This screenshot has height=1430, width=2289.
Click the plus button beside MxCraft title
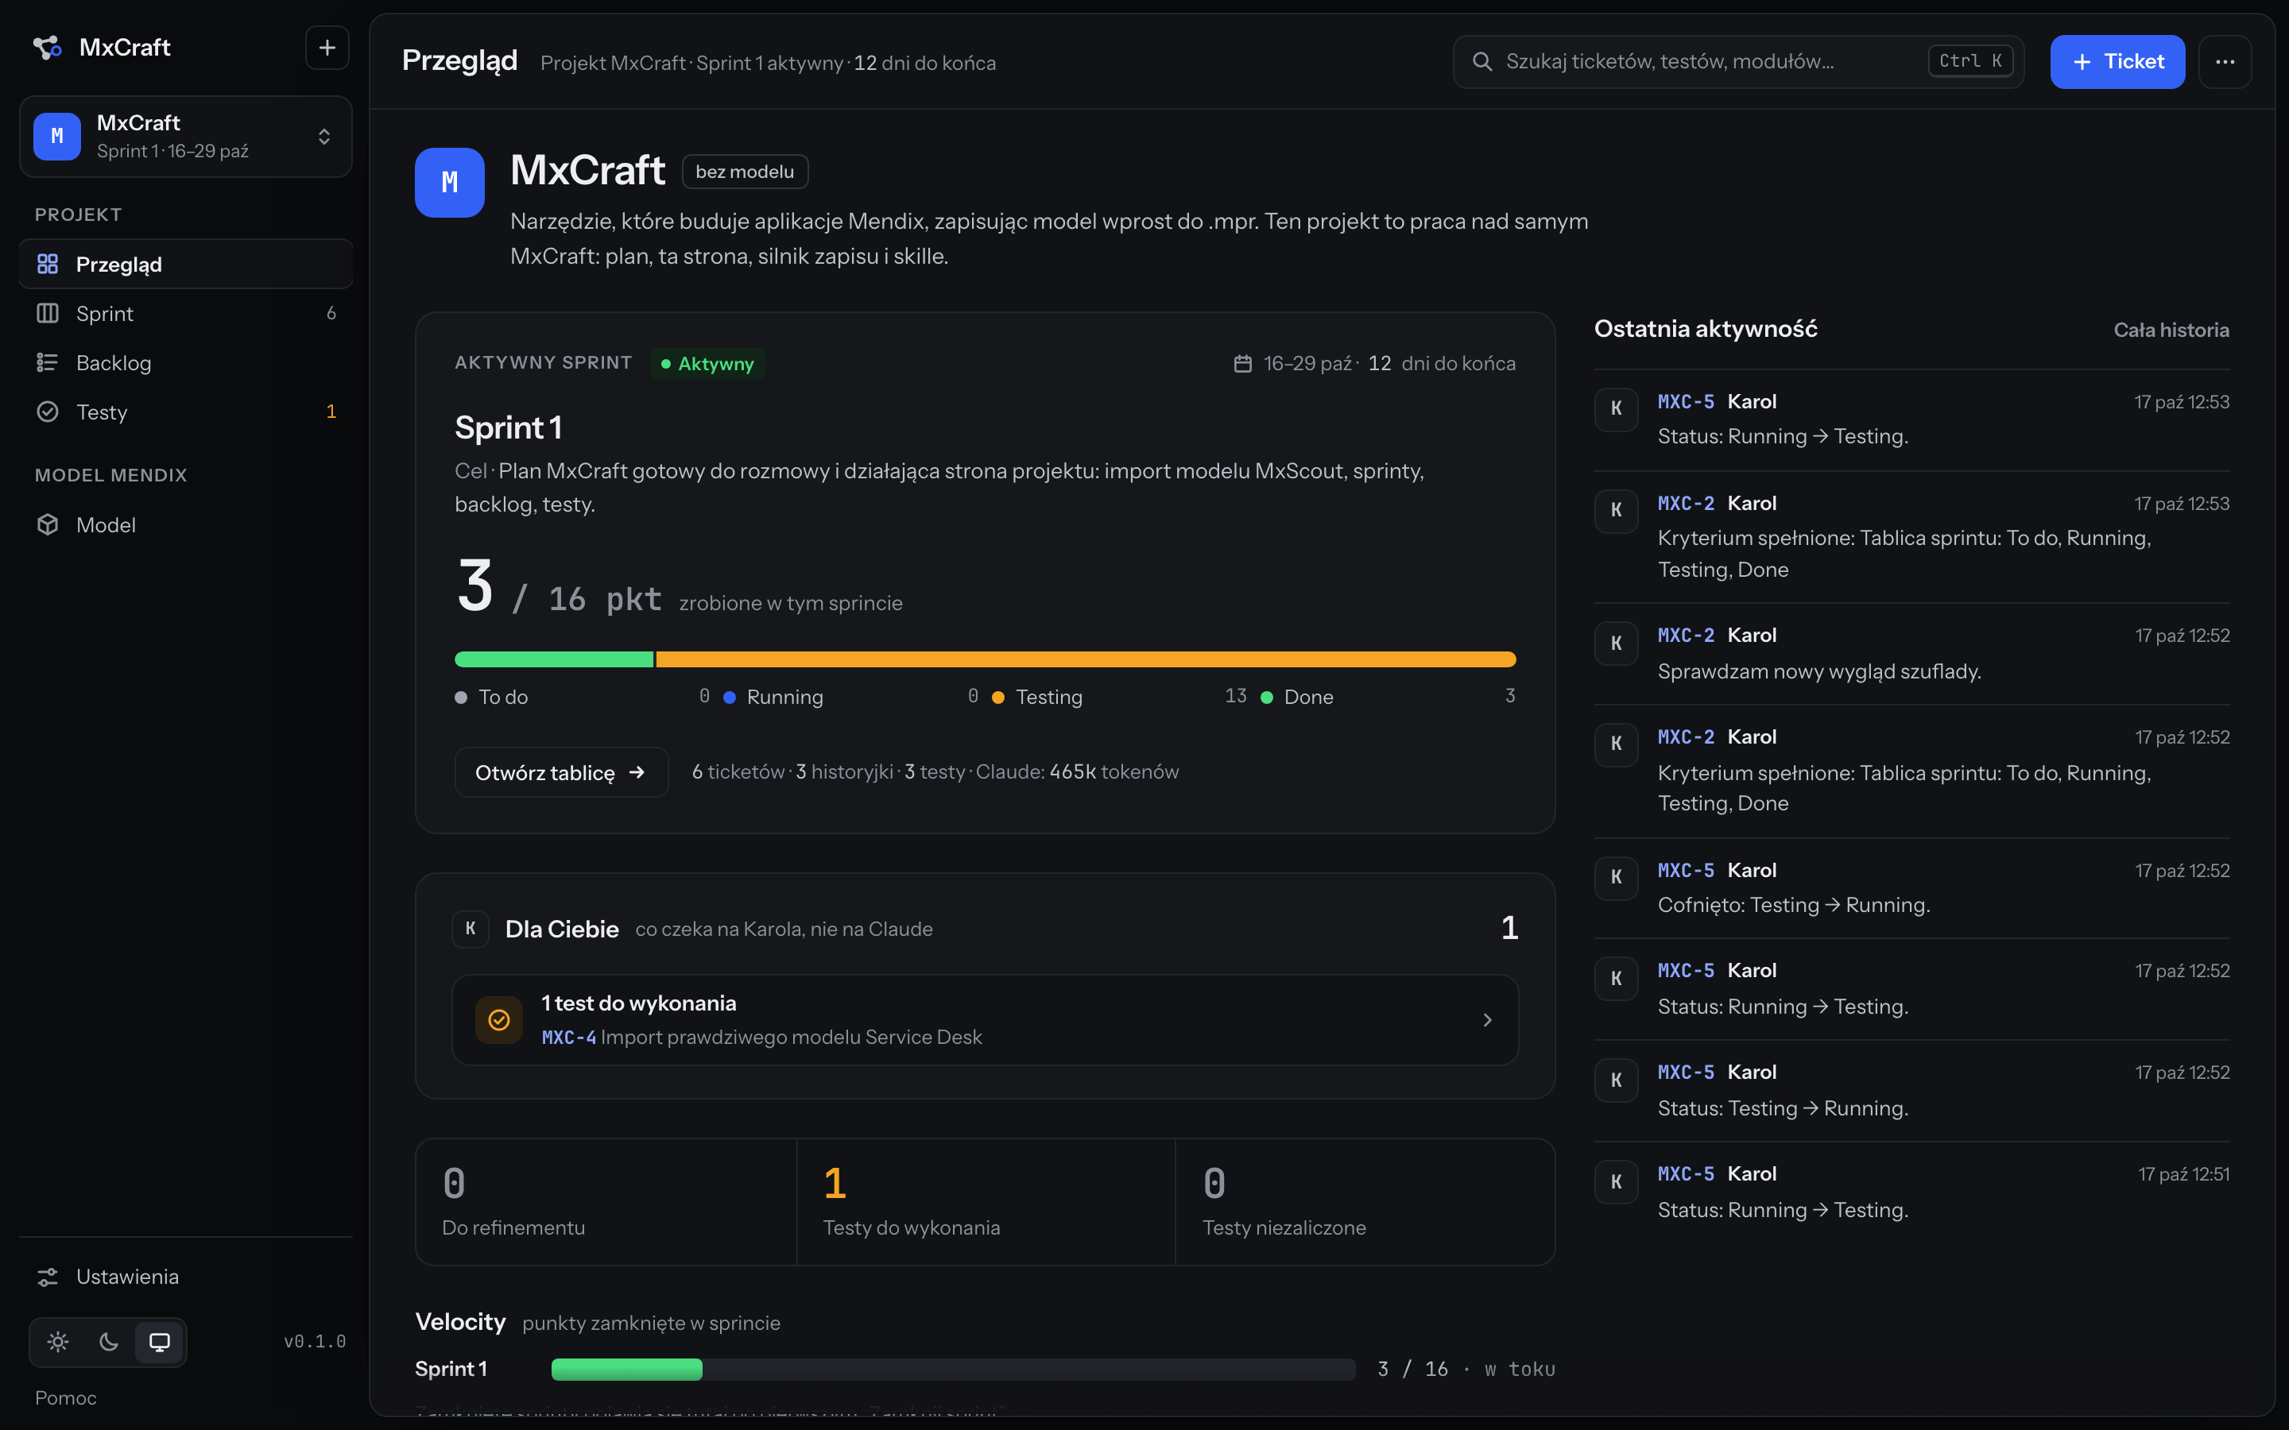(x=327, y=48)
